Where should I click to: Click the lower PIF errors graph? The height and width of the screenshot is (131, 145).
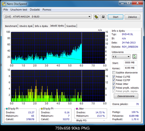(x=58, y=86)
